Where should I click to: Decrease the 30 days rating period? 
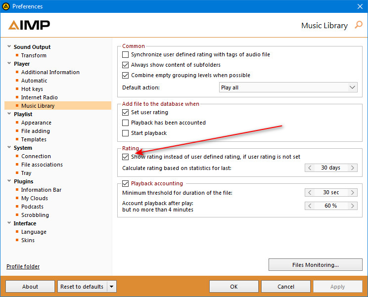(x=310, y=168)
